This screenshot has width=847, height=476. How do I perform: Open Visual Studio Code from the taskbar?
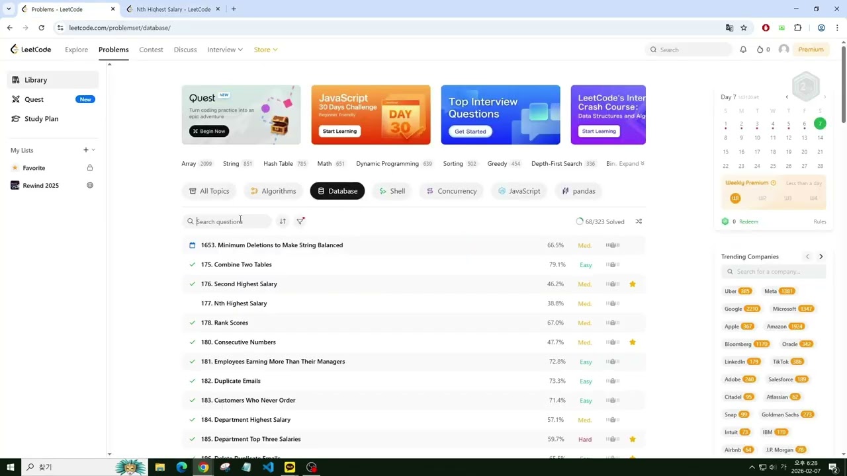tap(268, 467)
